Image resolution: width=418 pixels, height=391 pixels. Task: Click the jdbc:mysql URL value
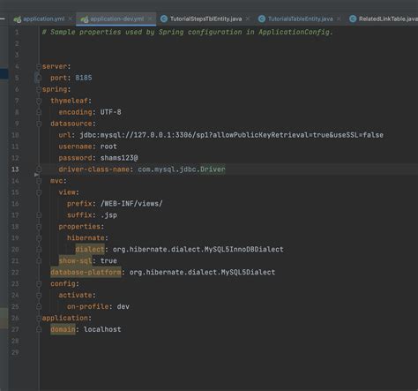(231, 135)
